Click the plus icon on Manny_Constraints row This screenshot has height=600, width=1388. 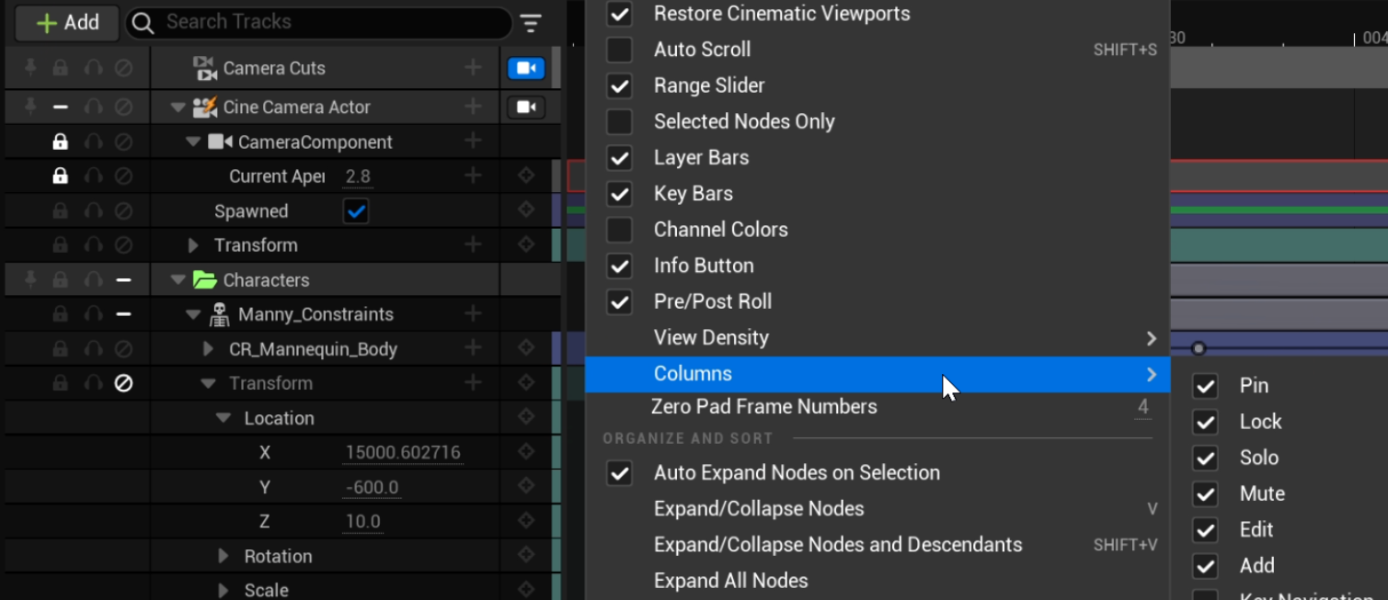473,314
